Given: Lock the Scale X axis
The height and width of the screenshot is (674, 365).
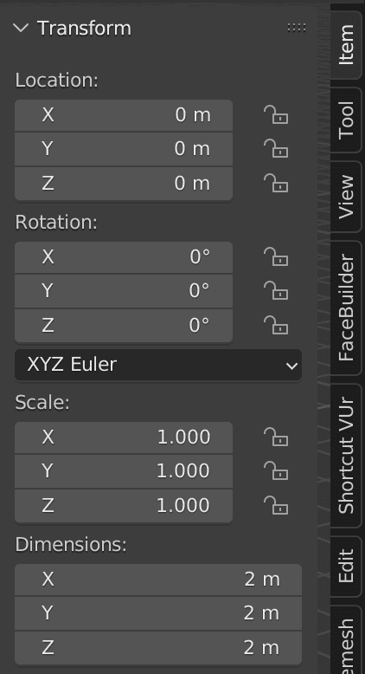Looking at the screenshot, I should click(275, 437).
